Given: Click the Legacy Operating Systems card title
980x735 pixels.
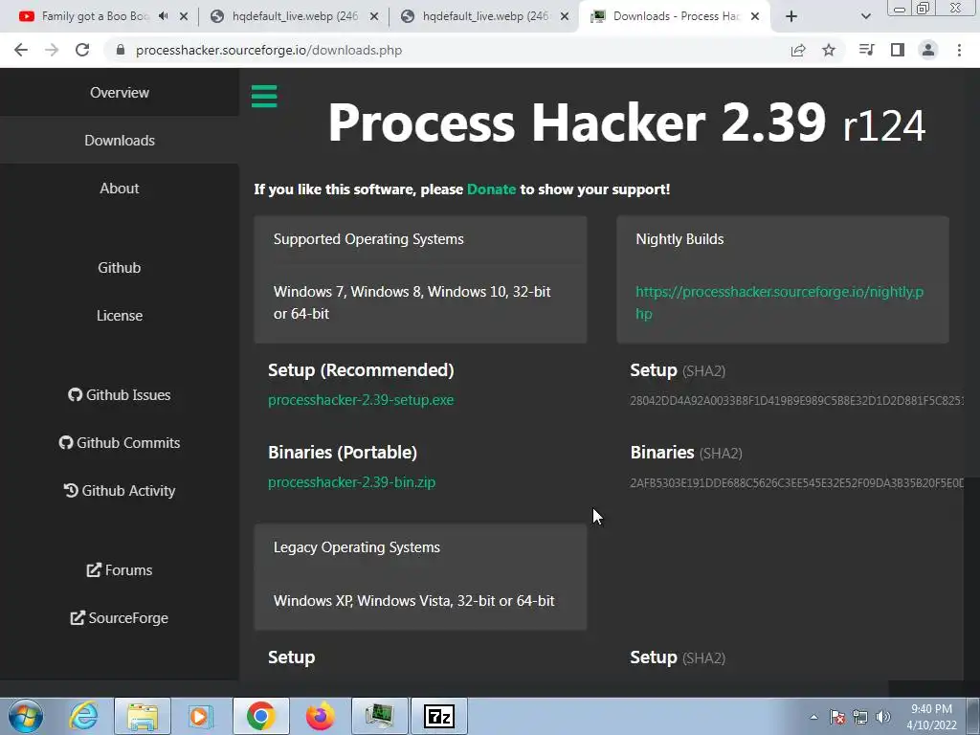Looking at the screenshot, I should [x=356, y=547].
